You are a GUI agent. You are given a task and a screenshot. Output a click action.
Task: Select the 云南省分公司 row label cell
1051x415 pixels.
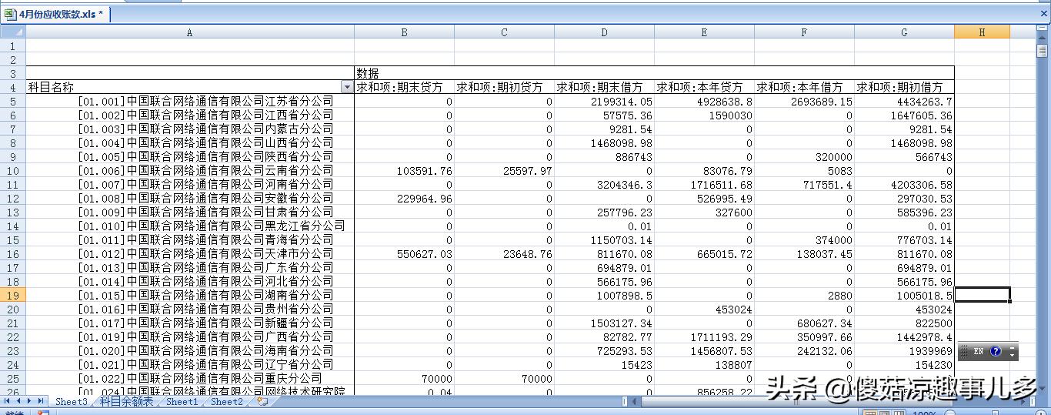tap(190, 170)
